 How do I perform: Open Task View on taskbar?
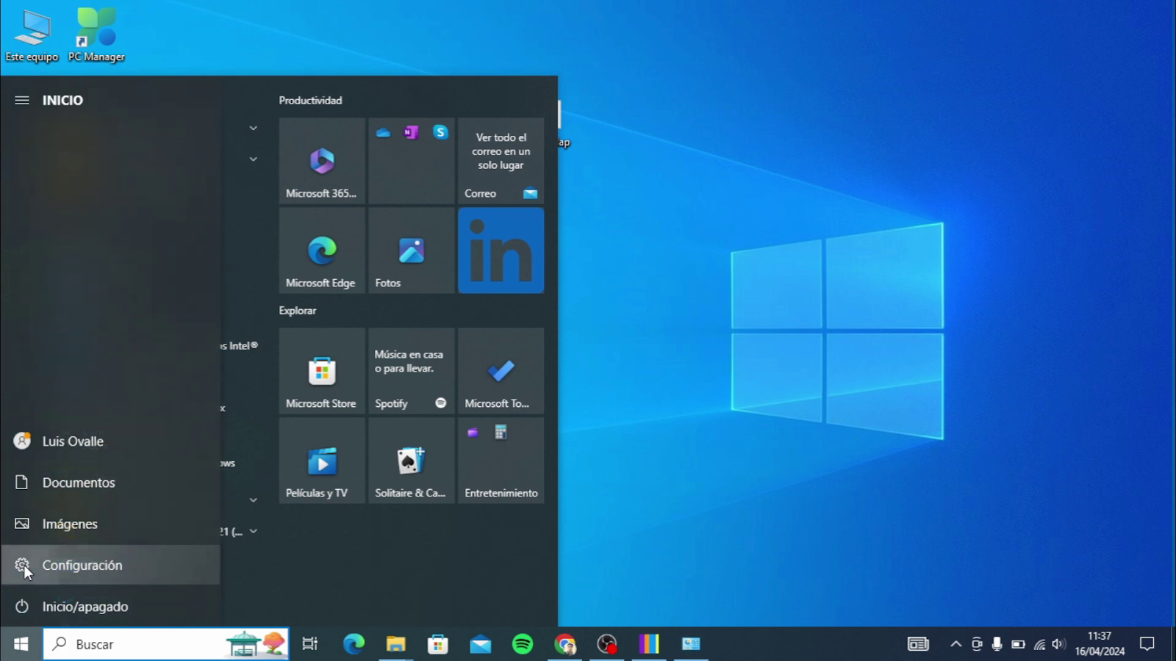[x=310, y=644]
